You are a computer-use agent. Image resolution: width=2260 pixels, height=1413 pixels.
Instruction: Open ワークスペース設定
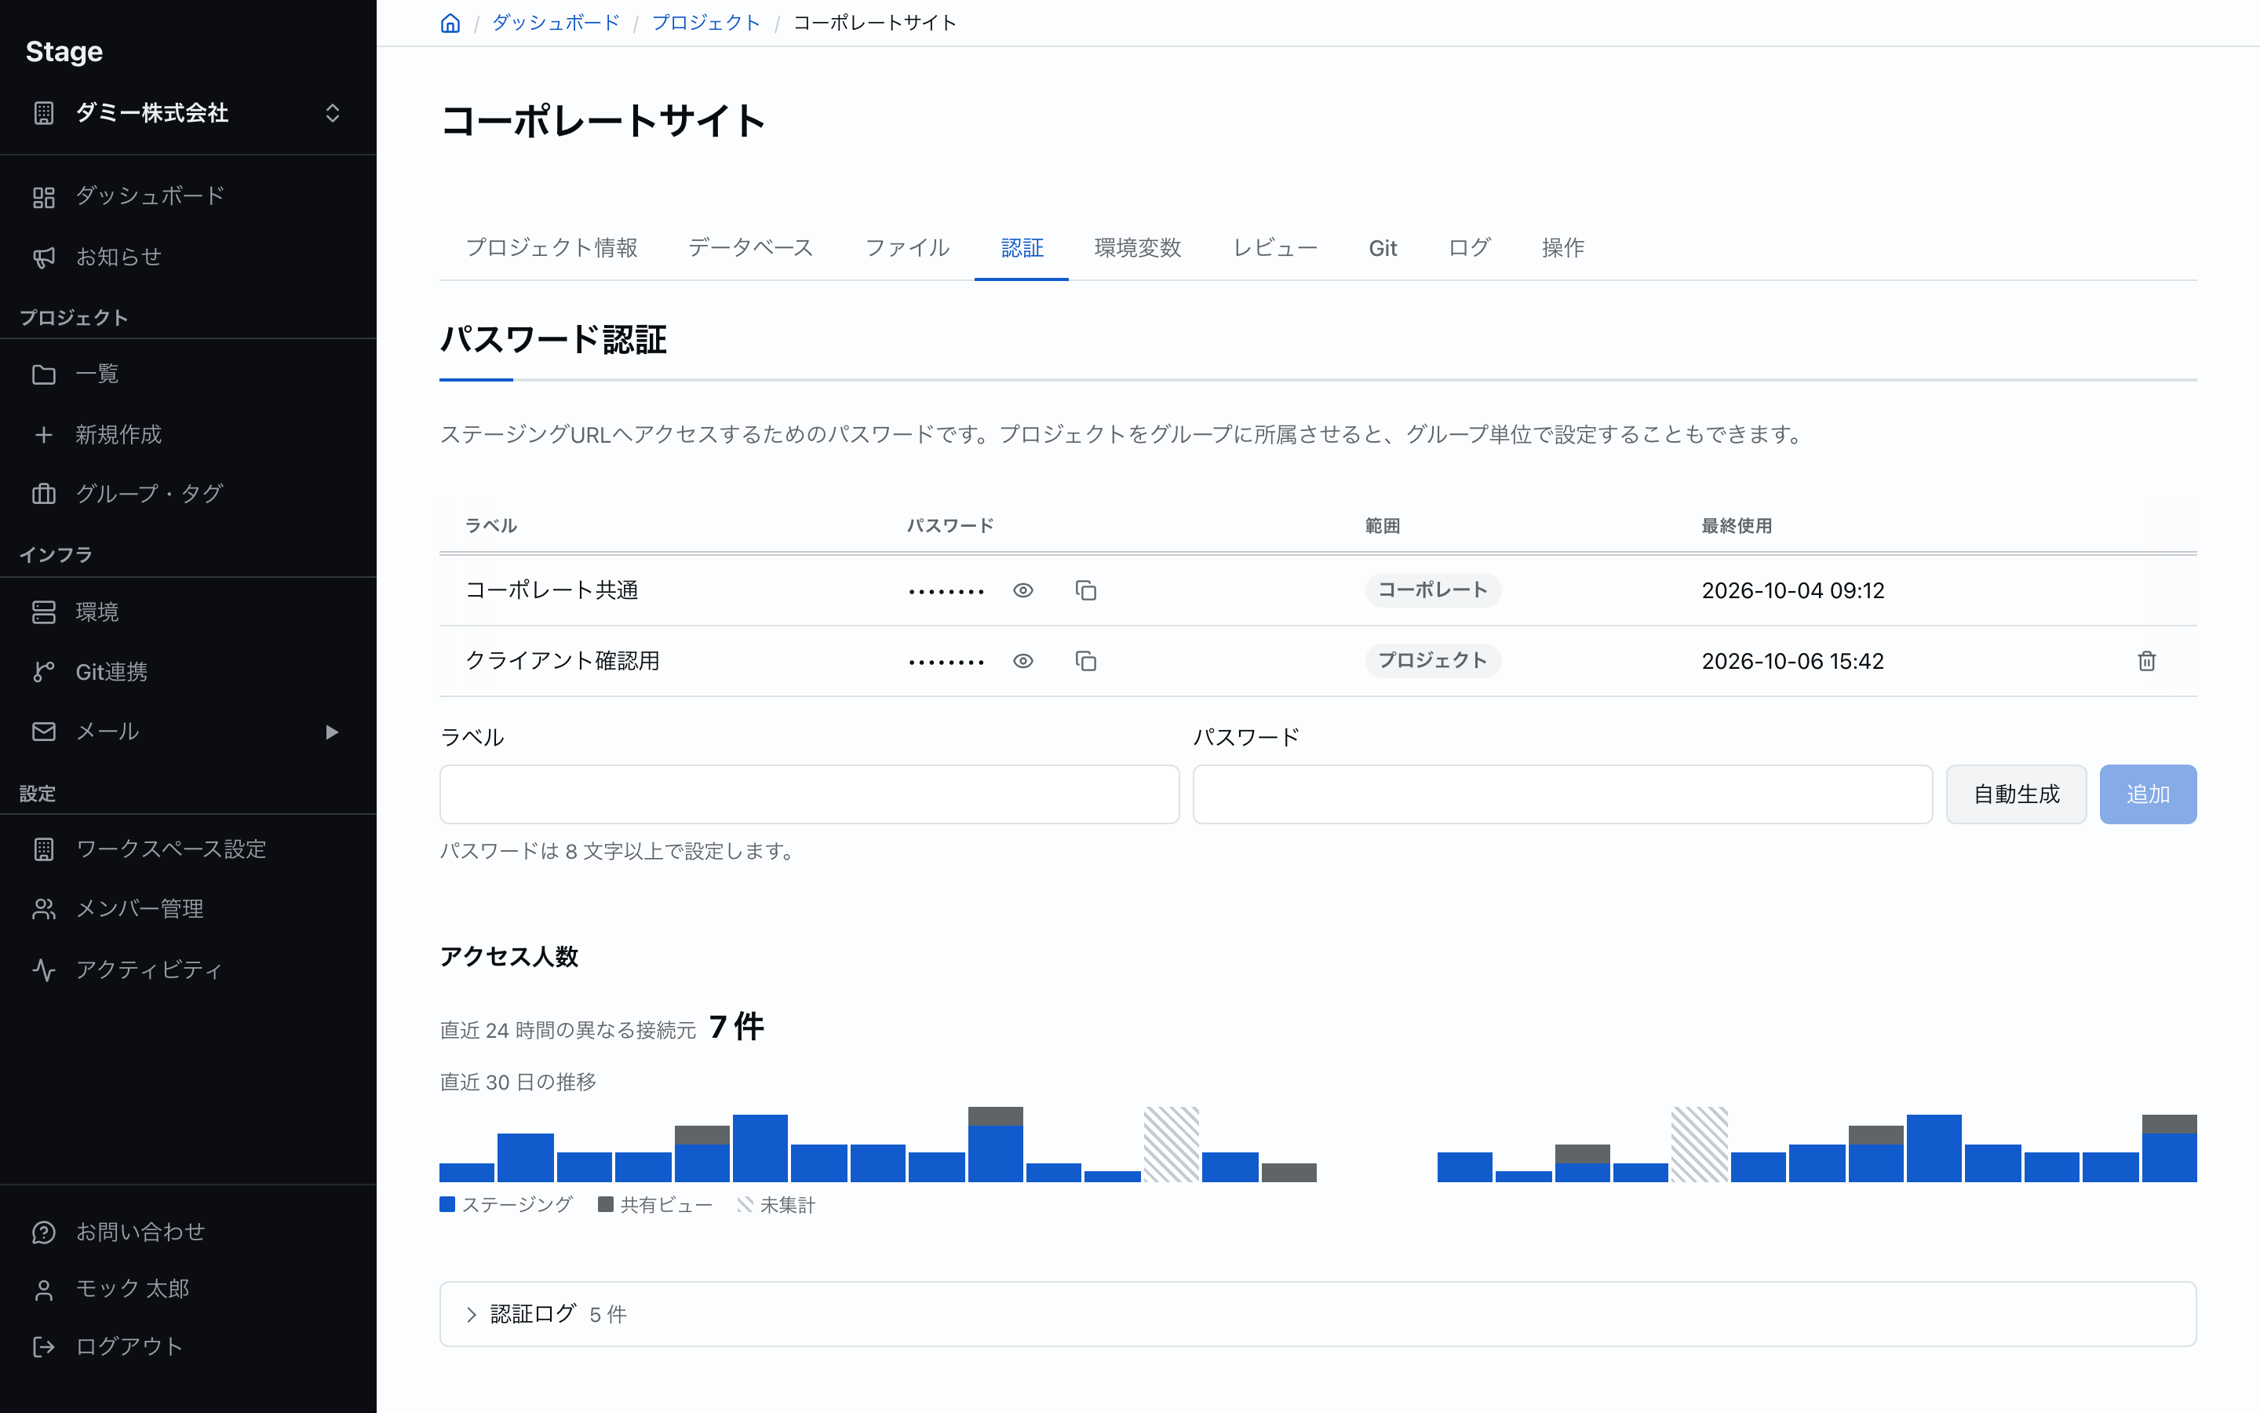(188, 849)
